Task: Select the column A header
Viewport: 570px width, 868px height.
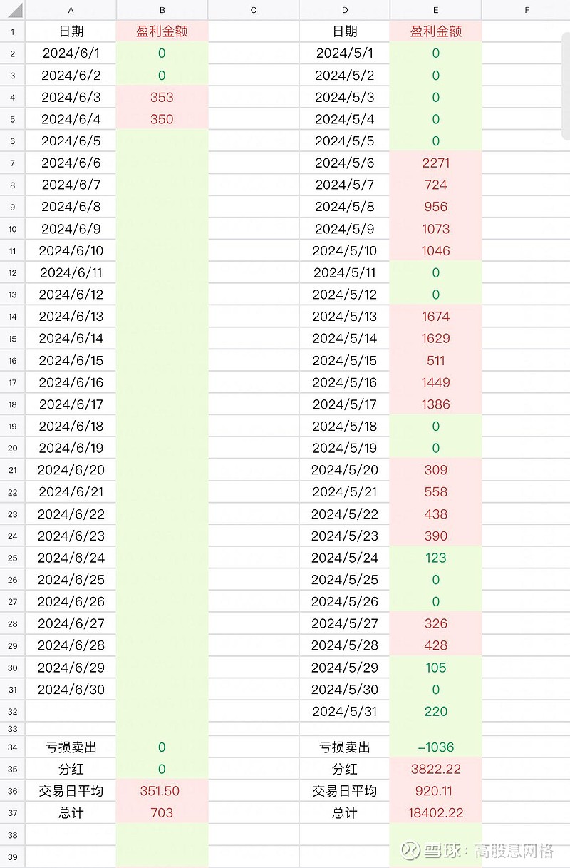Action: click(x=71, y=10)
